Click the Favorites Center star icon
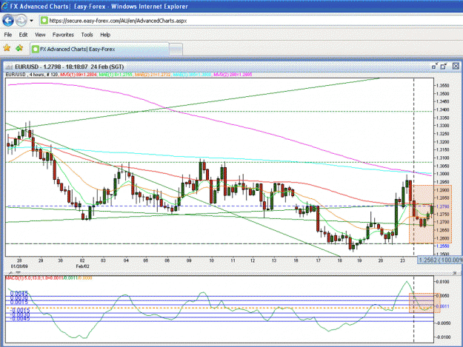This screenshot has width=463, height=347. 7,48
